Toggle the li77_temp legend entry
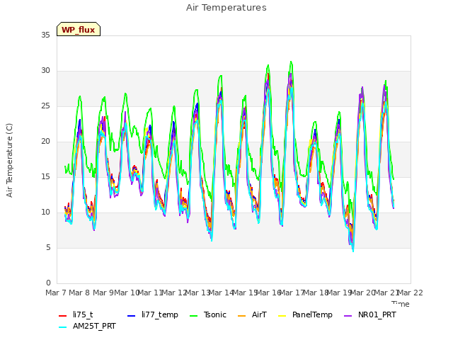The height and width of the screenshot is (340, 453). click(x=153, y=314)
